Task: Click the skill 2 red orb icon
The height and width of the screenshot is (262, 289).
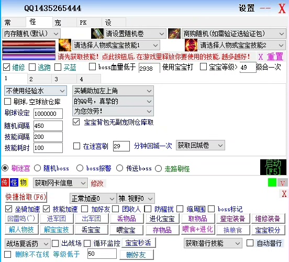Action: (x=191, y=45)
